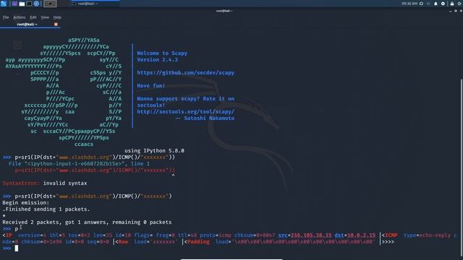This screenshot has height=260, width=463.
Task: Click the power manager tray icon
Action: coord(443,4)
